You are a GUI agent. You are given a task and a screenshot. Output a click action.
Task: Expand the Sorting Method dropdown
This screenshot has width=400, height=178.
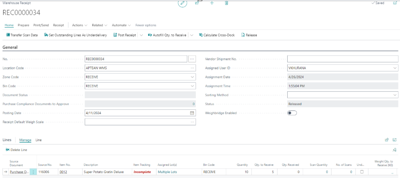(395, 95)
